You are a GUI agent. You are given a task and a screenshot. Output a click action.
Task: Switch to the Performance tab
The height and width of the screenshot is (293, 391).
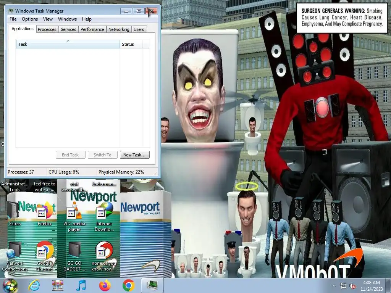tap(92, 29)
